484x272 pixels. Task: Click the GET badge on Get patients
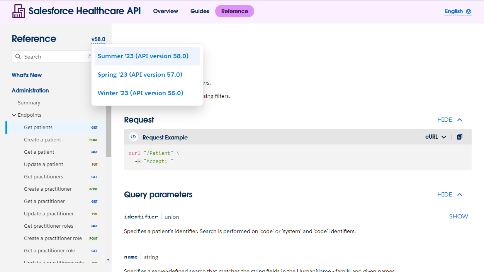pyautogui.click(x=94, y=128)
